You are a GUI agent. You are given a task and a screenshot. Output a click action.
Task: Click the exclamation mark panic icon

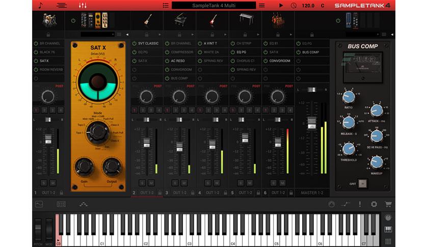(x=360, y=204)
